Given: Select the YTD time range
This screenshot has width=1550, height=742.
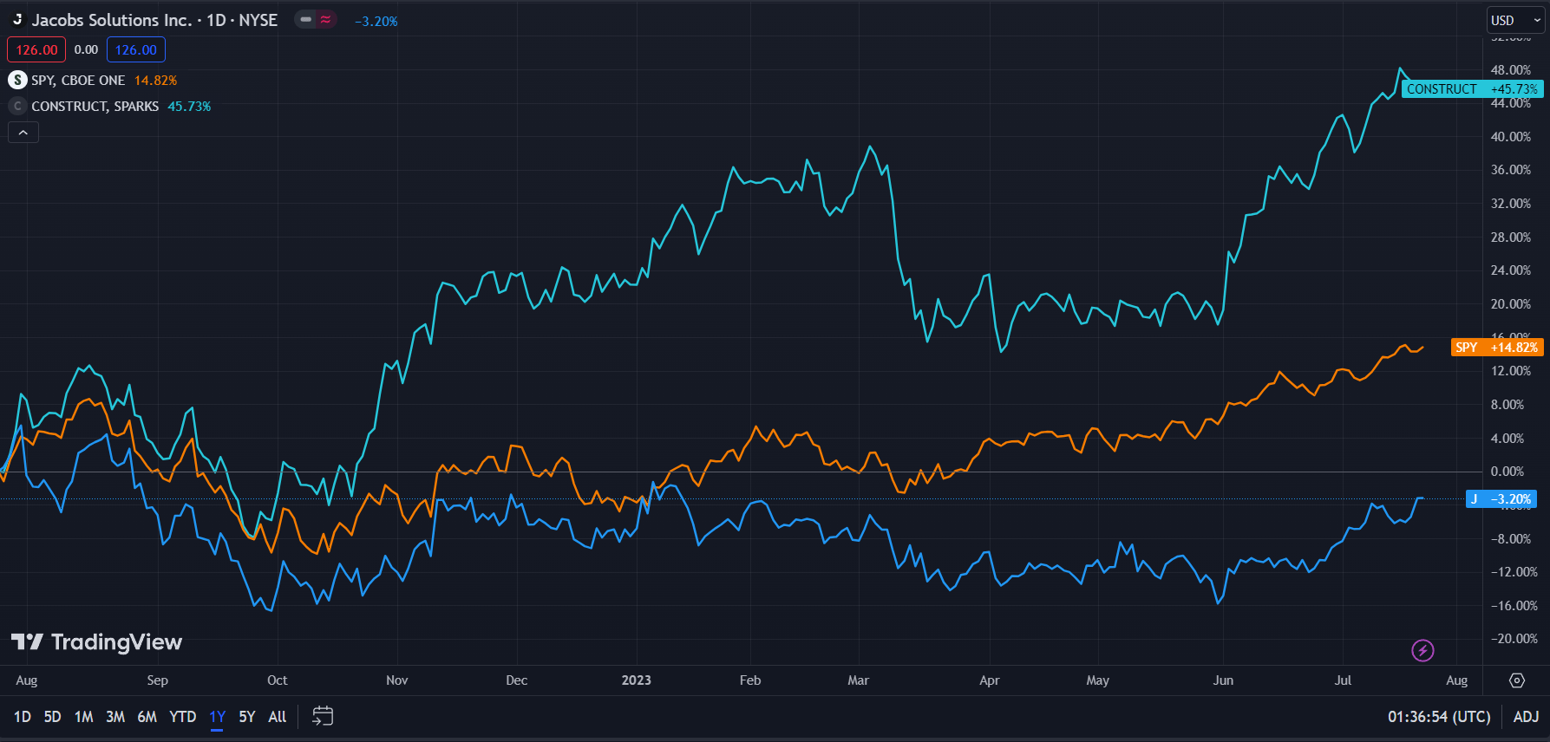Looking at the screenshot, I should [182, 717].
